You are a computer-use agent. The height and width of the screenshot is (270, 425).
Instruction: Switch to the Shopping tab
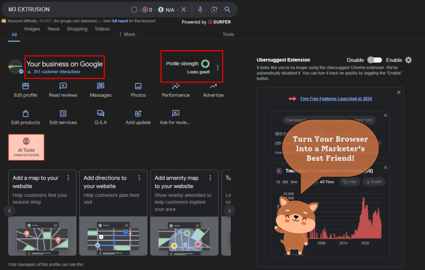77,29
